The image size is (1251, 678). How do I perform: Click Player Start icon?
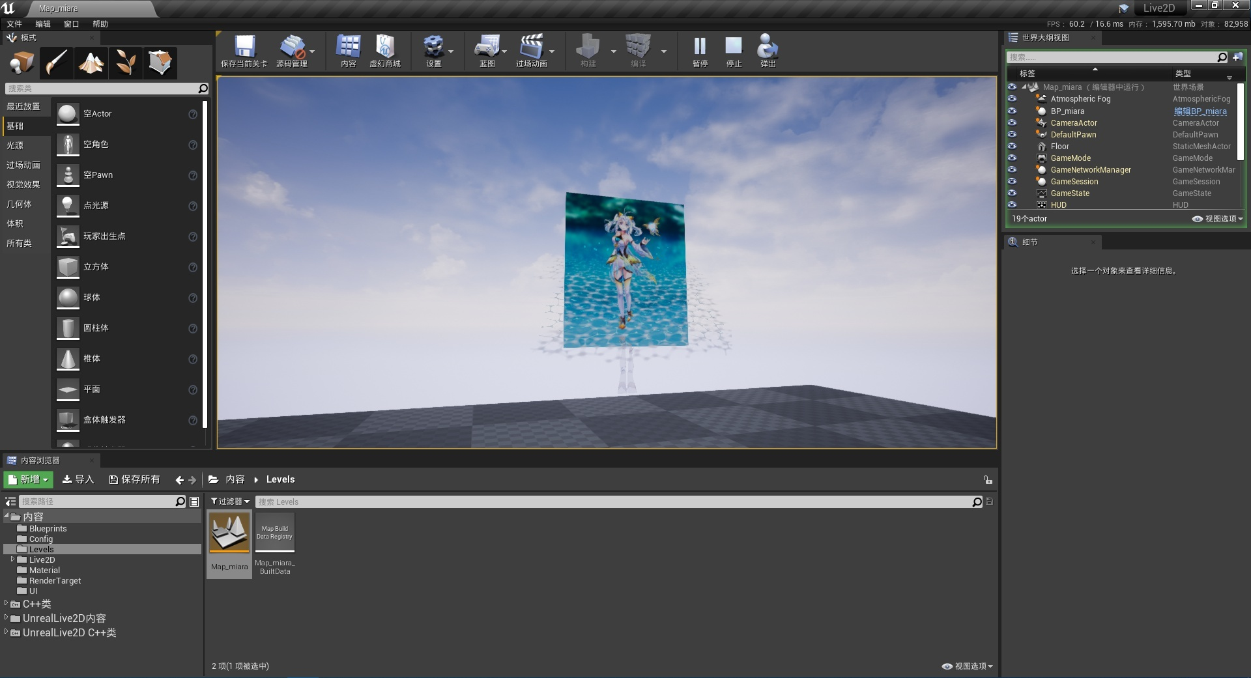pos(68,236)
